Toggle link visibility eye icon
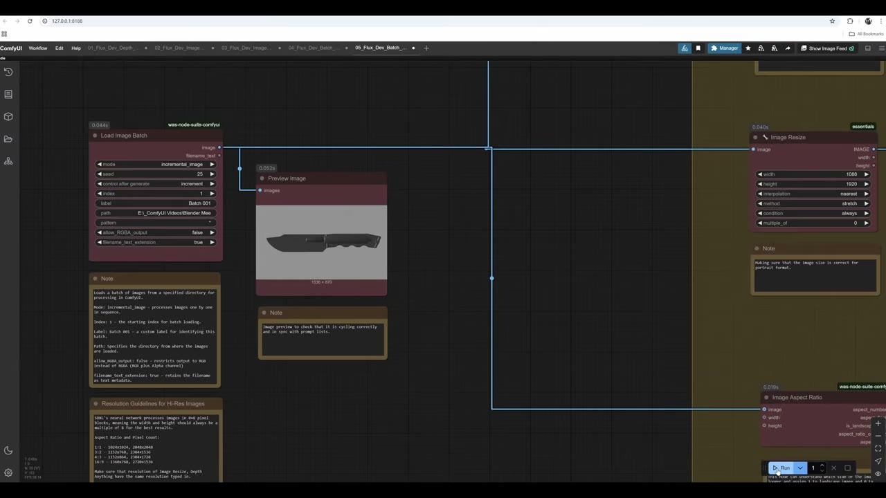Viewport: 886px width, 498px height. click(878, 474)
